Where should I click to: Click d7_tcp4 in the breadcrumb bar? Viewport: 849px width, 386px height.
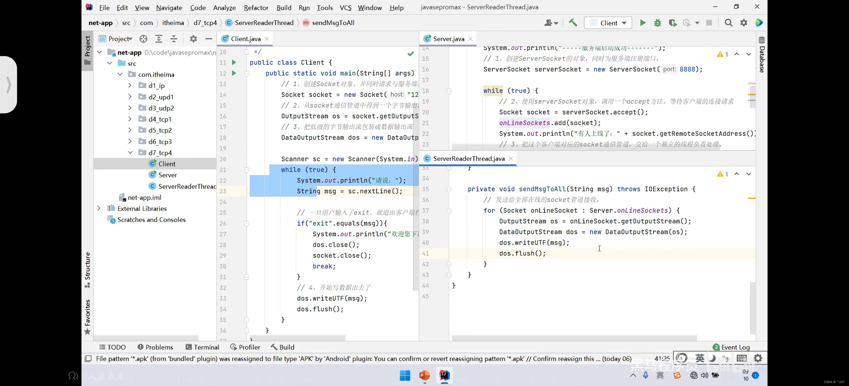[205, 23]
